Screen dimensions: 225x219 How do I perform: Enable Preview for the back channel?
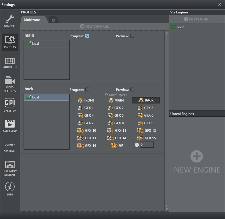coord(132,90)
